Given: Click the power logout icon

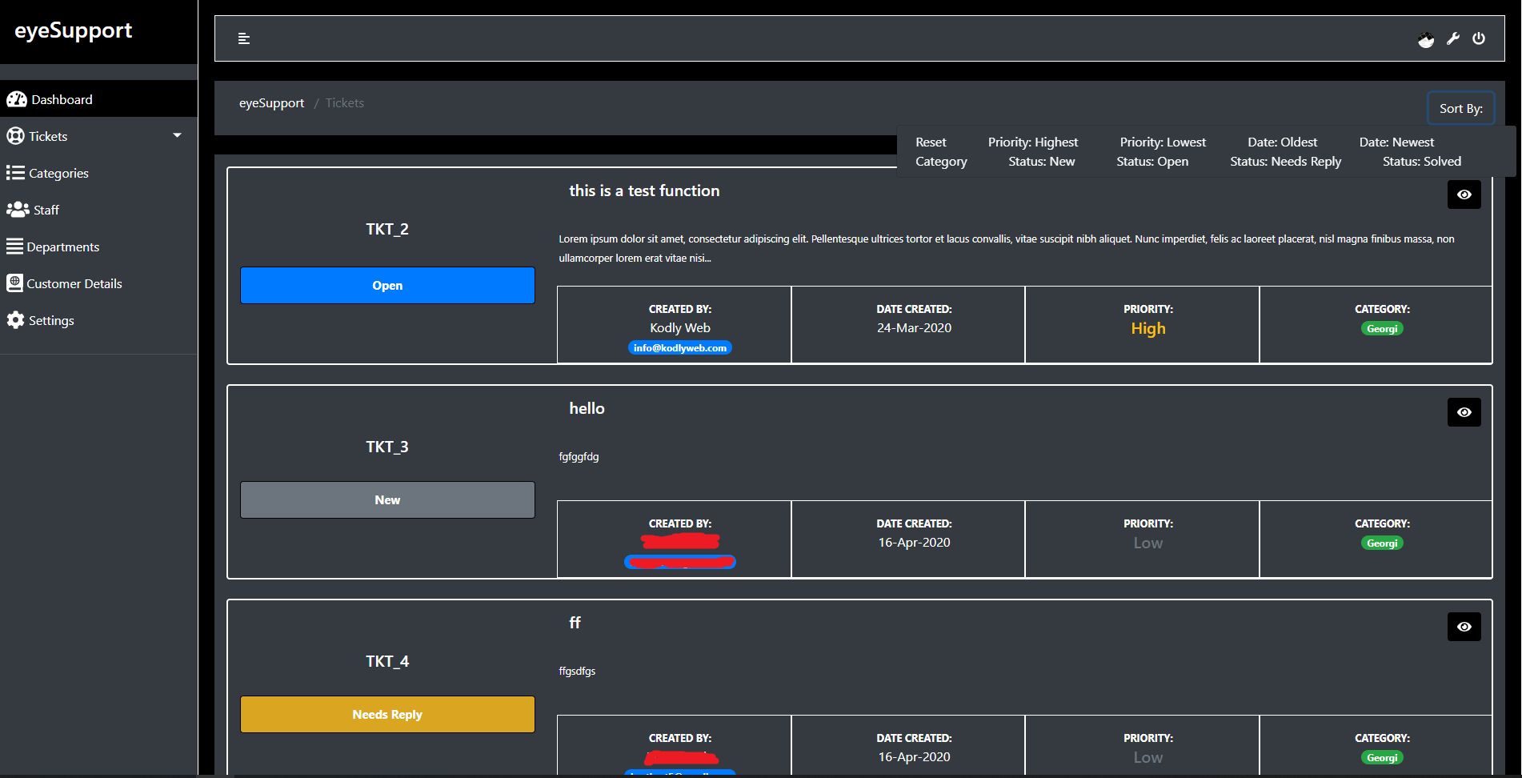Looking at the screenshot, I should coord(1479,38).
